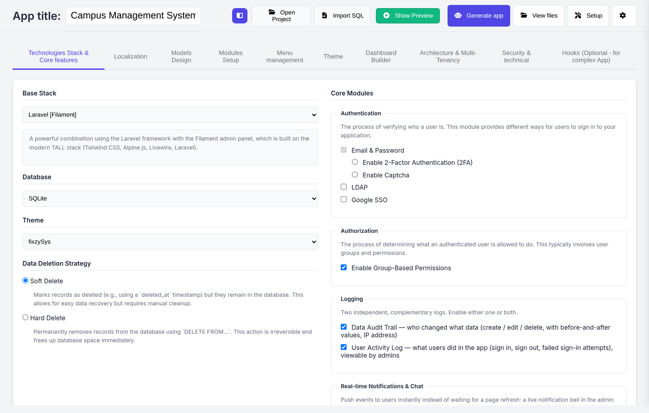Expand the Theme fixzySys dropdown
The width and height of the screenshot is (649, 413).
coord(170,242)
